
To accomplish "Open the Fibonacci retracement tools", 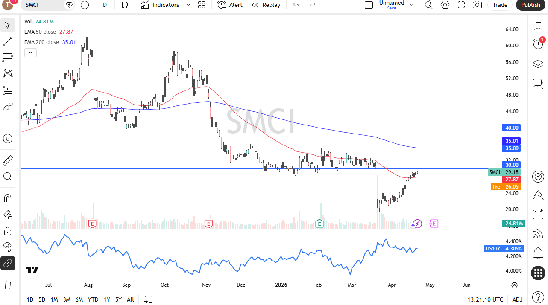I will tap(8, 58).
